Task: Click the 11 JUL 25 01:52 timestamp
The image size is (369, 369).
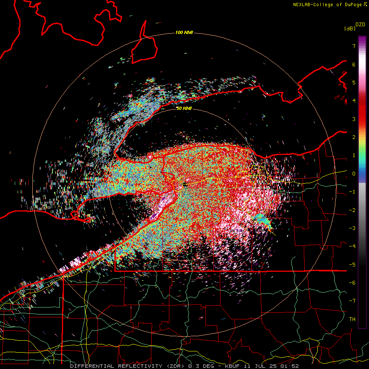Action: pyautogui.click(x=271, y=366)
